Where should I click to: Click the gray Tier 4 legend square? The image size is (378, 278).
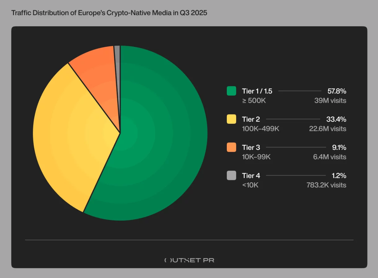(x=231, y=176)
